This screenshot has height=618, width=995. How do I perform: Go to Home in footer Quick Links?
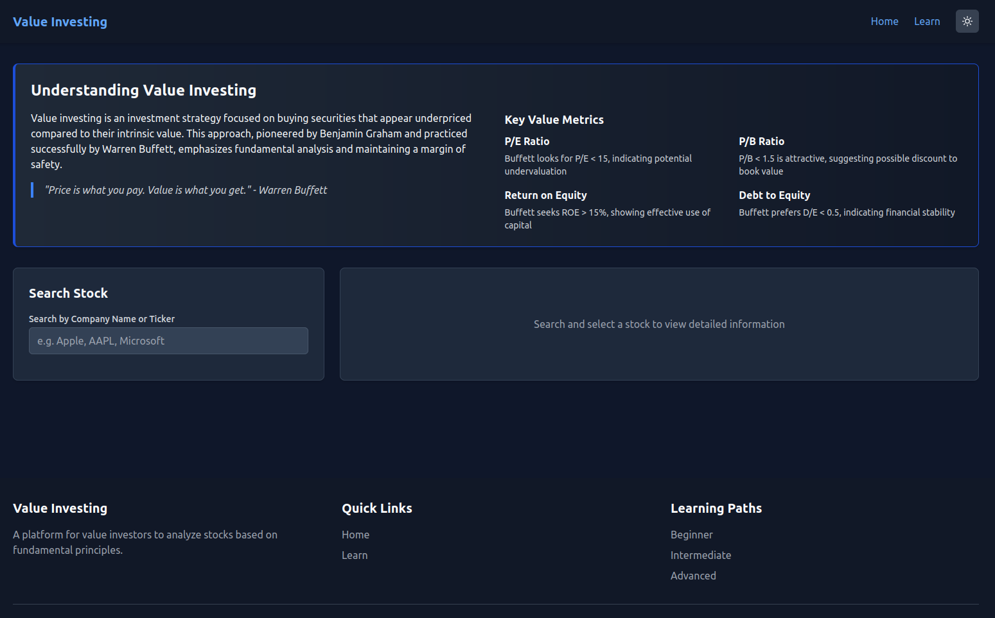pyautogui.click(x=355, y=535)
